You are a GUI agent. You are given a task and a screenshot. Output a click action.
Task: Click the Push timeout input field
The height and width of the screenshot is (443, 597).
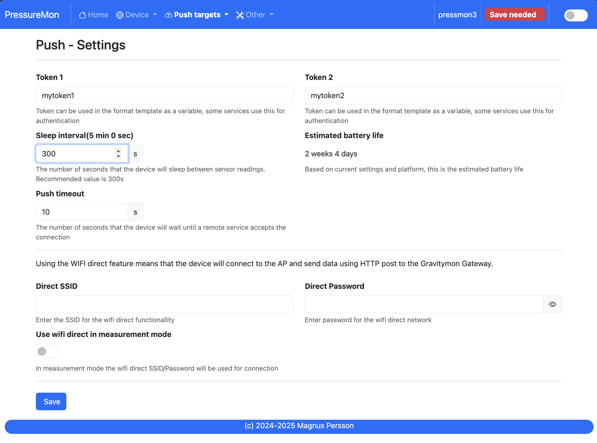pos(82,212)
